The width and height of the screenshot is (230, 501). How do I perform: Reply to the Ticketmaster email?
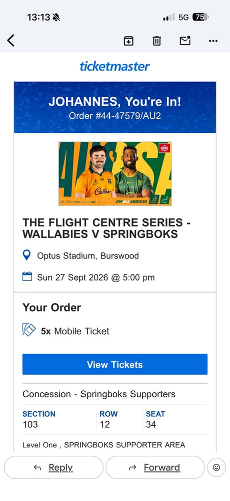(53, 467)
